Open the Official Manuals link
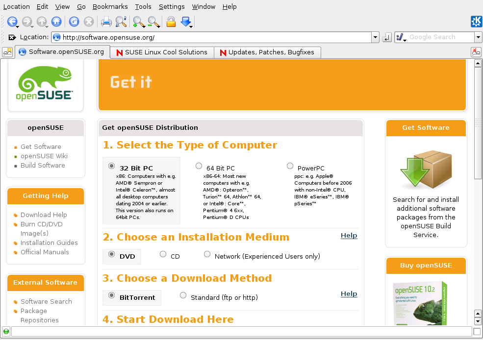This screenshot has height=340, width=483. point(45,252)
